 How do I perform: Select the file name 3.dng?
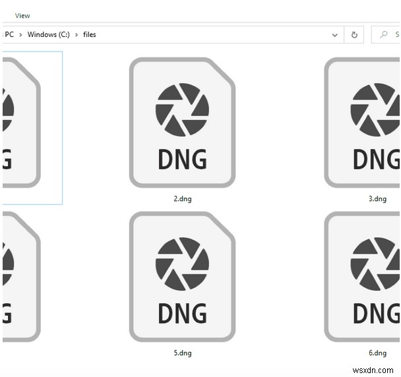(377, 199)
